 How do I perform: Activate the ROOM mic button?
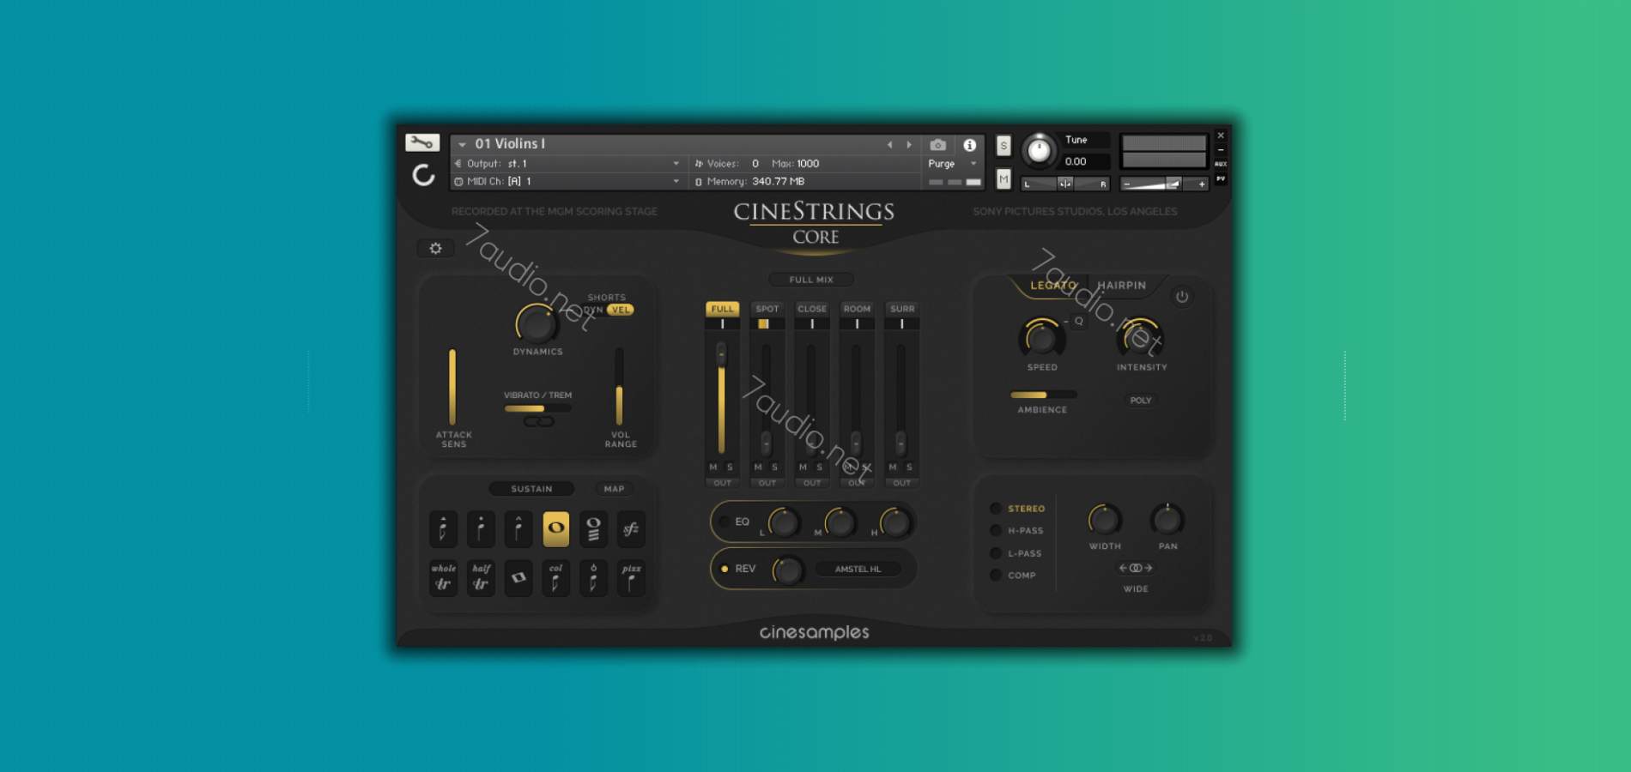(857, 309)
